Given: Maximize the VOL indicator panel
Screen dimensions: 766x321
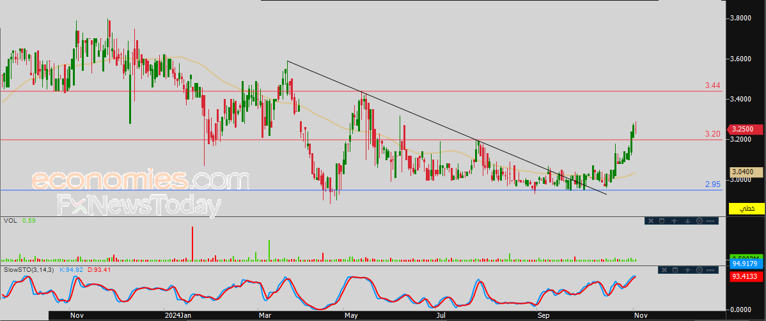Looking at the screenshot, I should (x=662, y=221).
